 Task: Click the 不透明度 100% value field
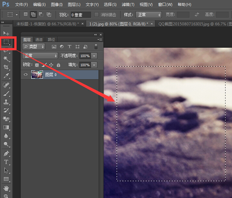pos(85,56)
